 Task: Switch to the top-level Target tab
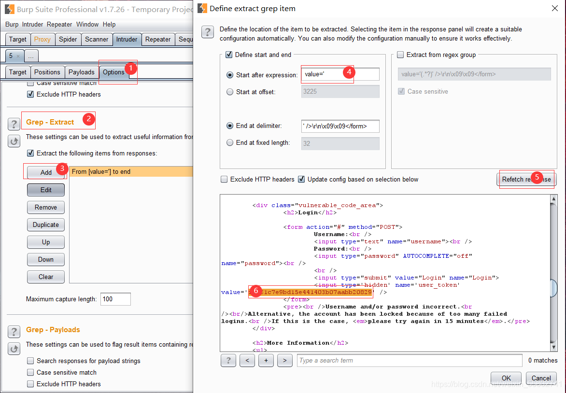[18, 39]
